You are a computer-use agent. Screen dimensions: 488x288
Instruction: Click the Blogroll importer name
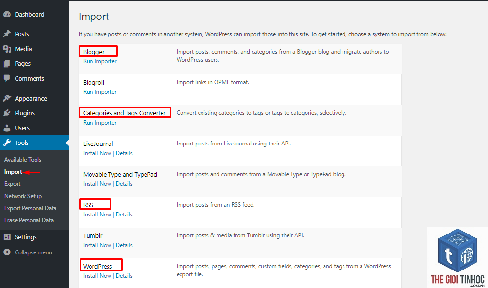point(93,83)
